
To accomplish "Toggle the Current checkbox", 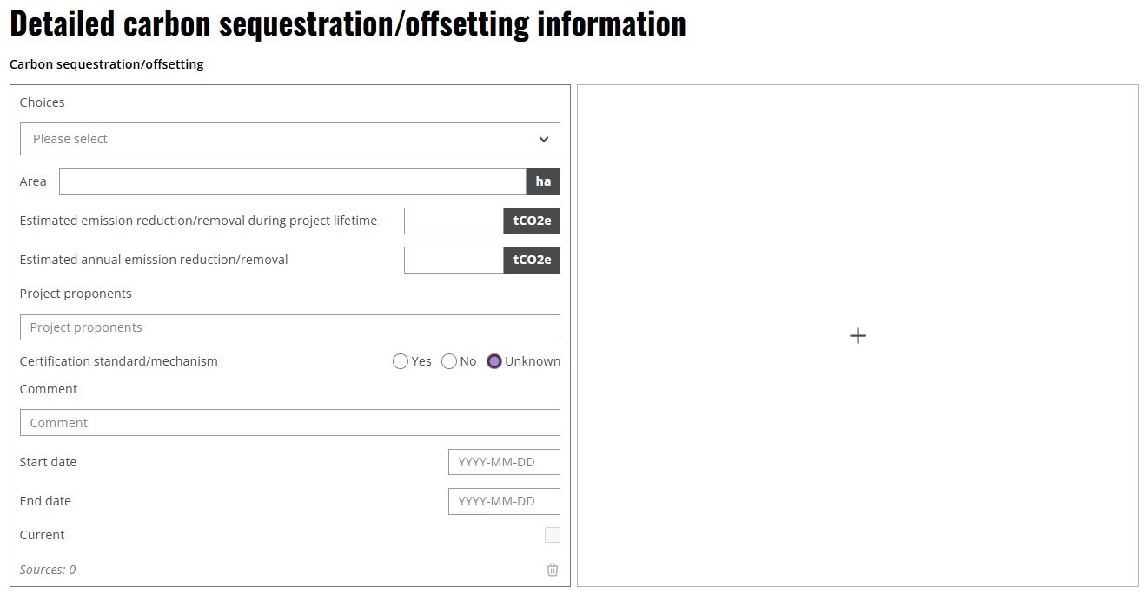I will tap(552, 535).
